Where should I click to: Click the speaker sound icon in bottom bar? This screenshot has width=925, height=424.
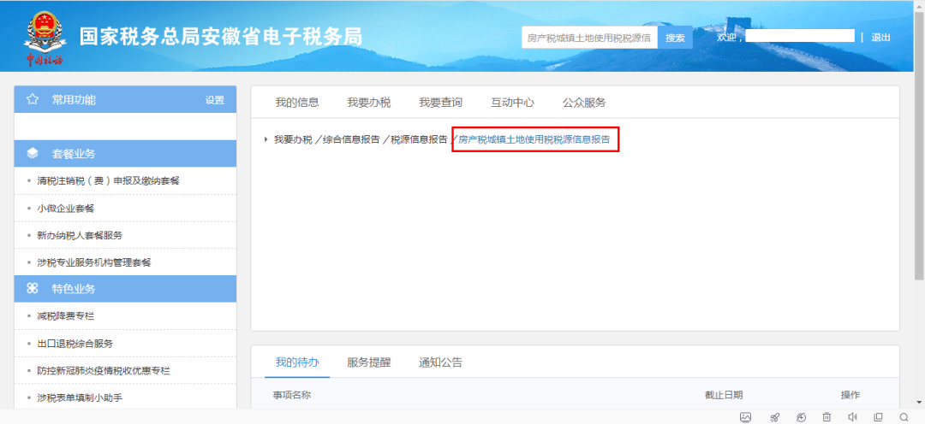tap(852, 417)
